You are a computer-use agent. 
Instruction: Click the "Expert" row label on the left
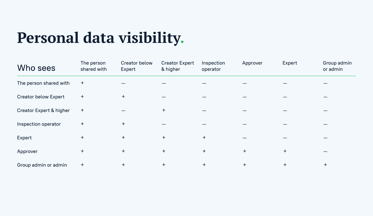click(24, 138)
